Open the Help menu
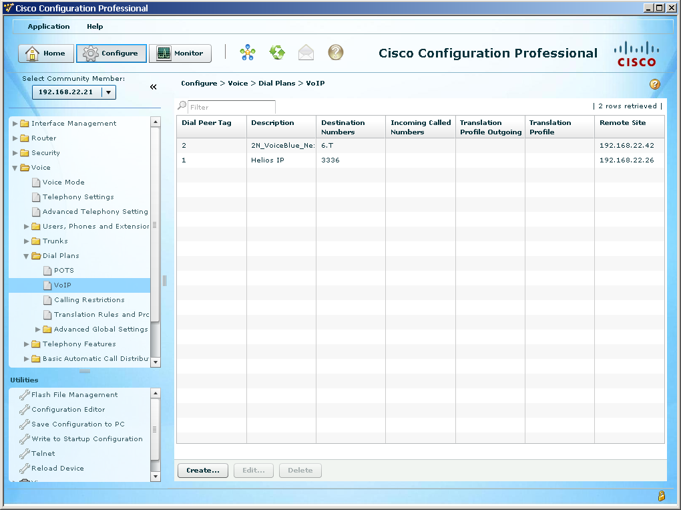Image resolution: width=681 pixels, height=510 pixels. click(95, 27)
